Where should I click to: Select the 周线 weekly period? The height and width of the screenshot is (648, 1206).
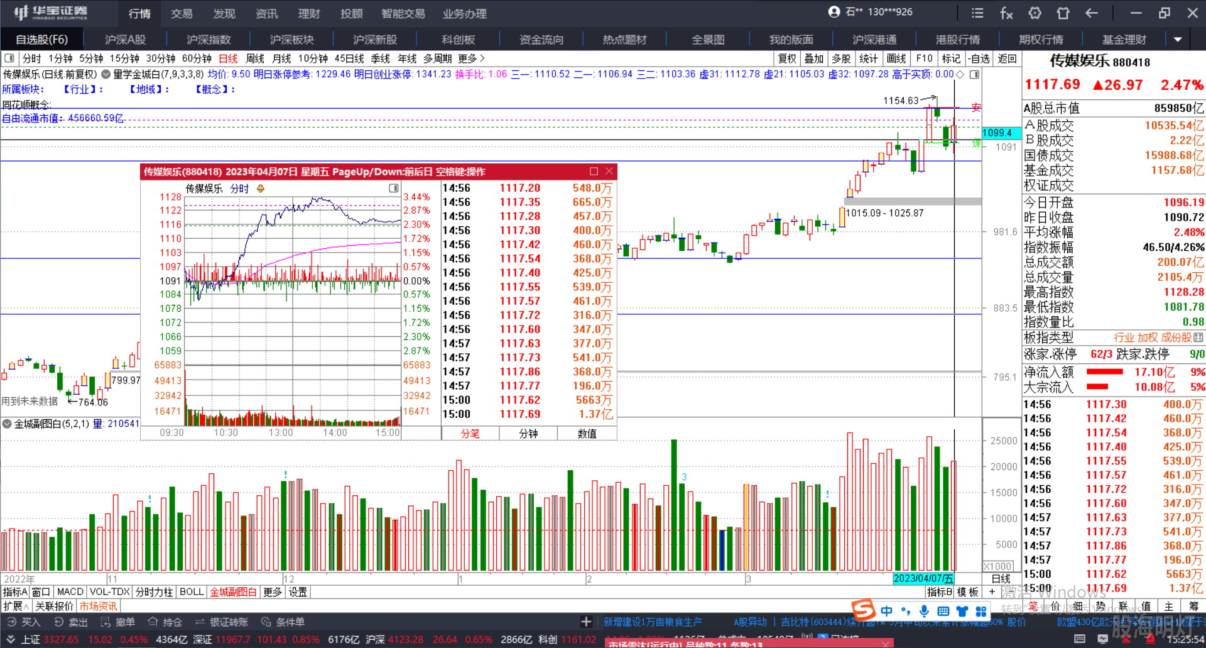254,58
